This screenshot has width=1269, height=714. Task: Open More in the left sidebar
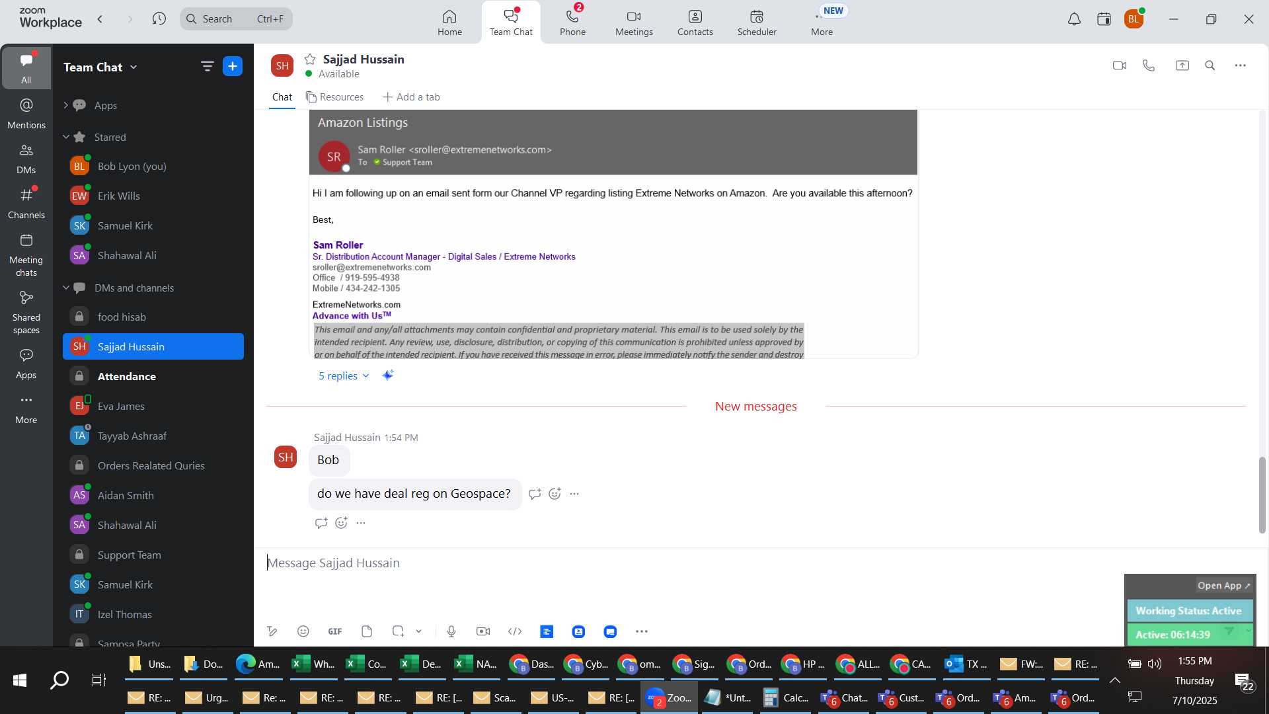point(26,409)
